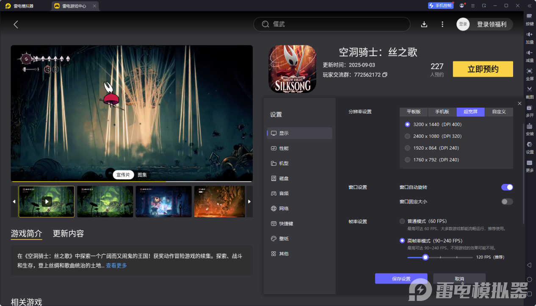Image resolution: width=536 pixels, height=306 pixels.
Task: Go back with the left arrow icon
Action: pos(16,24)
